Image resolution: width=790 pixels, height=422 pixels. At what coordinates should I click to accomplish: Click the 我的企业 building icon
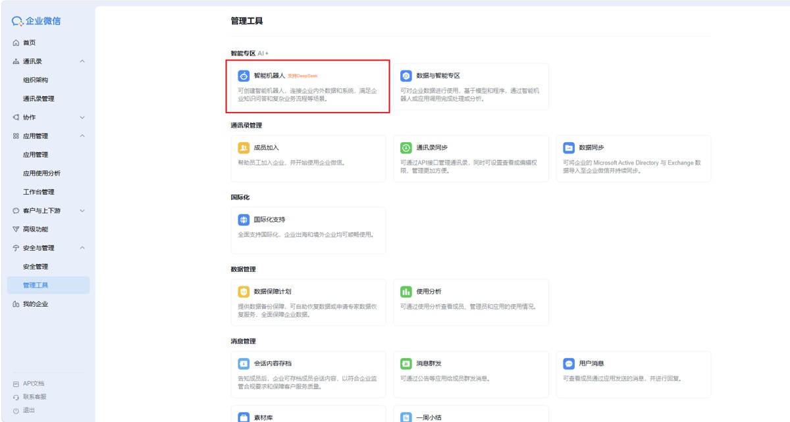tap(16, 304)
